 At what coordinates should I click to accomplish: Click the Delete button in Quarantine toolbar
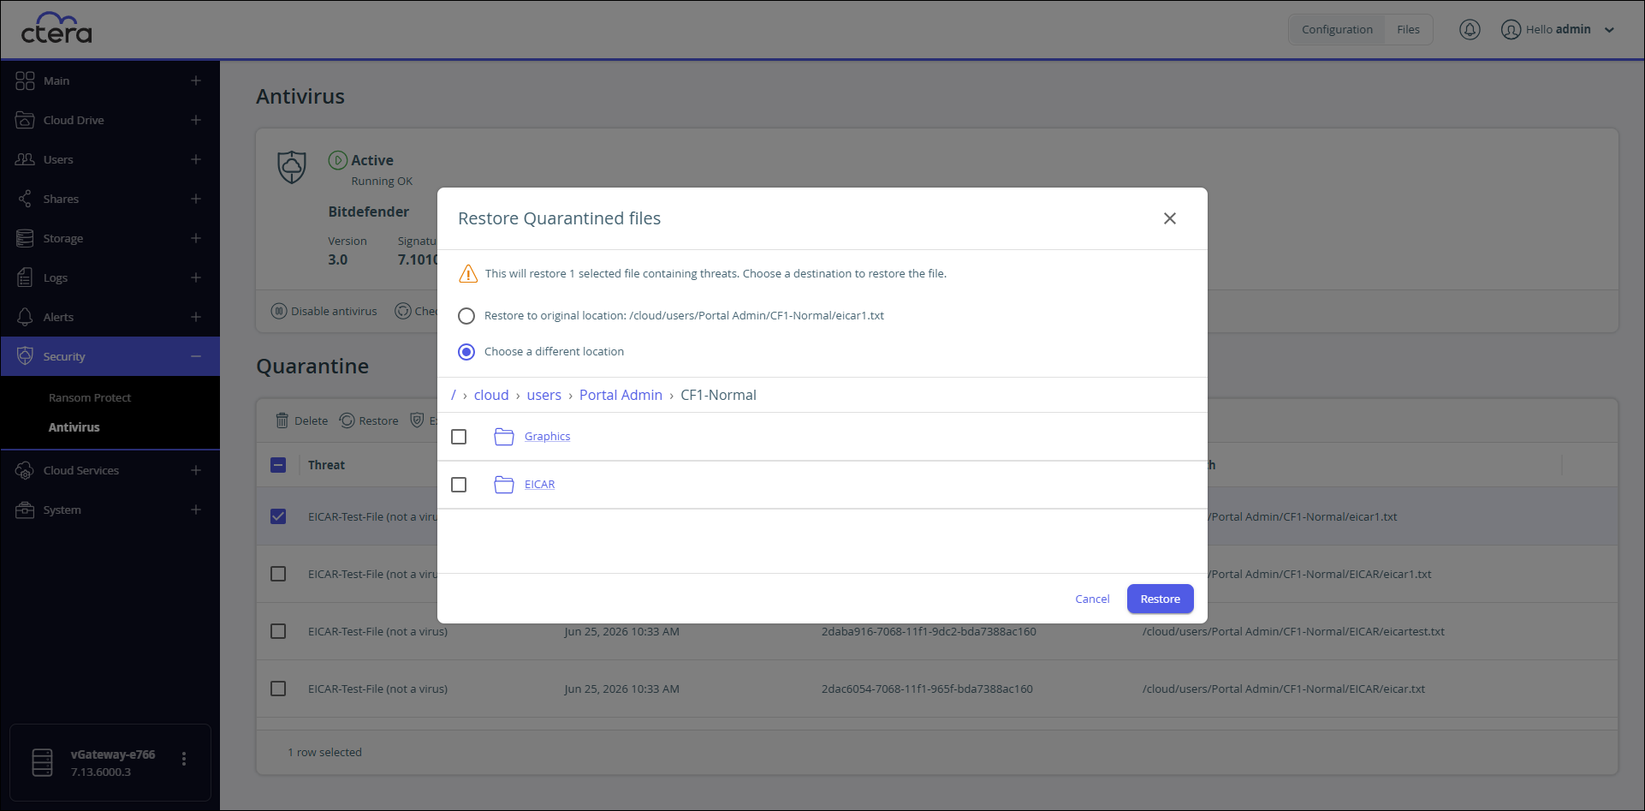(x=301, y=420)
